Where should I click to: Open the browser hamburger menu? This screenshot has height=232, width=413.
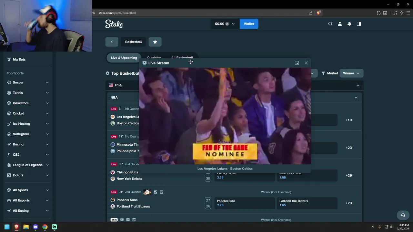point(408,13)
